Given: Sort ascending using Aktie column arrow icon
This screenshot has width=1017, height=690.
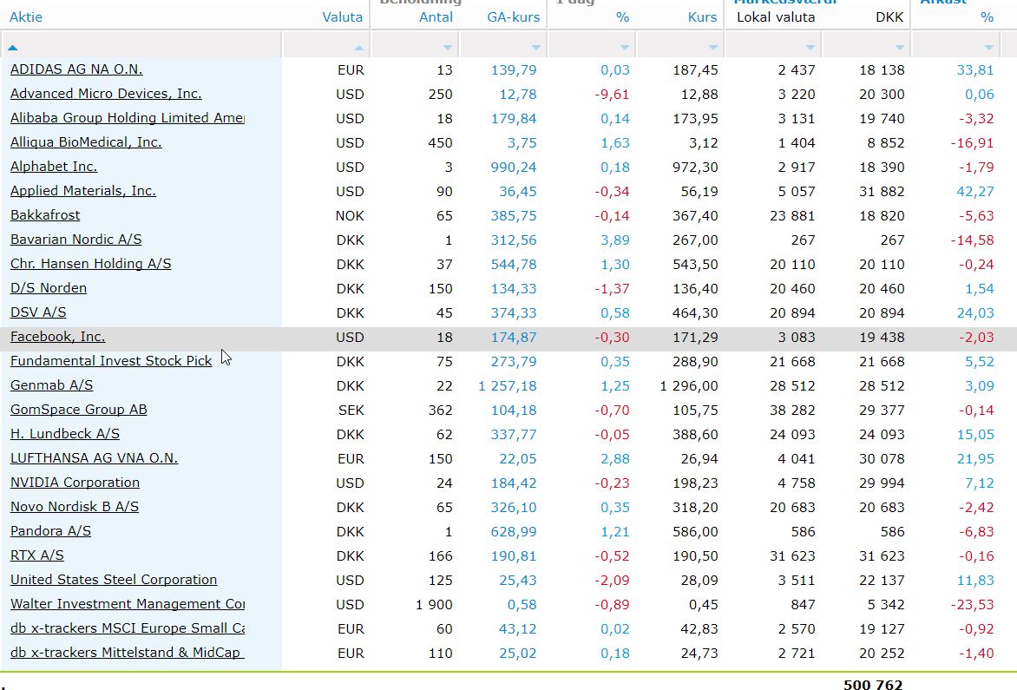Looking at the screenshot, I should click(12, 48).
